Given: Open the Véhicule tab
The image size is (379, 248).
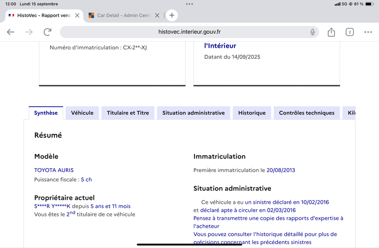Looking at the screenshot, I should tap(82, 113).
